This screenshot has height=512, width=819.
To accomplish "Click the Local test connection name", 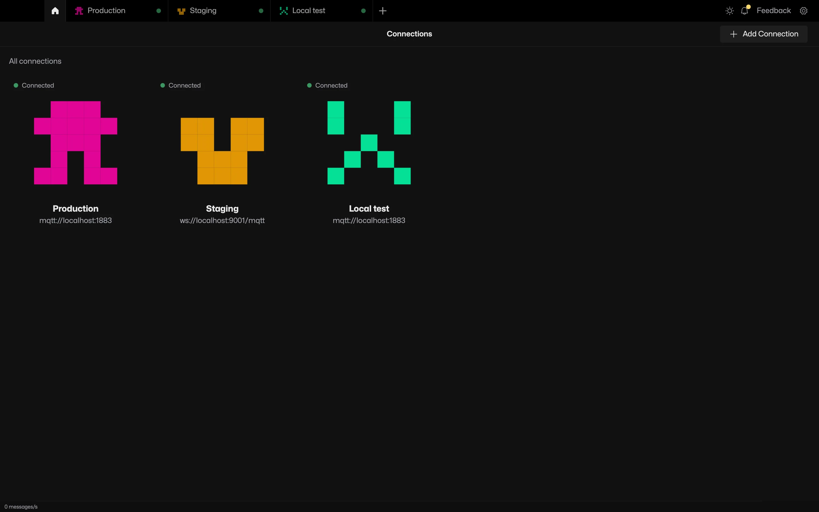I will coord(369,208).
